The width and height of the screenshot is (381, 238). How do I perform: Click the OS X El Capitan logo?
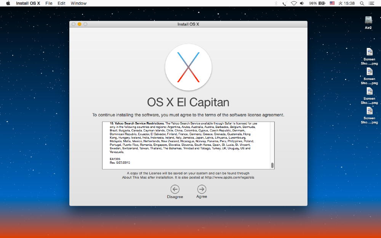point(188,67)
